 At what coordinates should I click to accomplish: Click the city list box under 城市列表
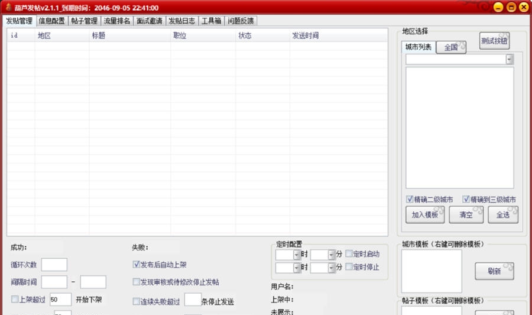tap(460, 127)
